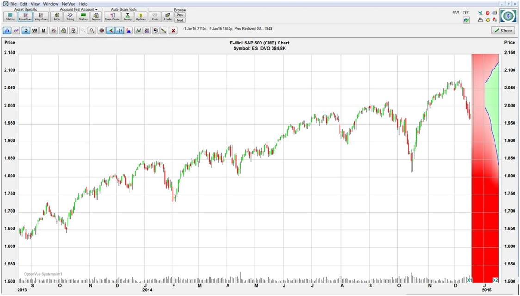
Task: Click the red-blue distribution chart icon
Action: [129, 31]
